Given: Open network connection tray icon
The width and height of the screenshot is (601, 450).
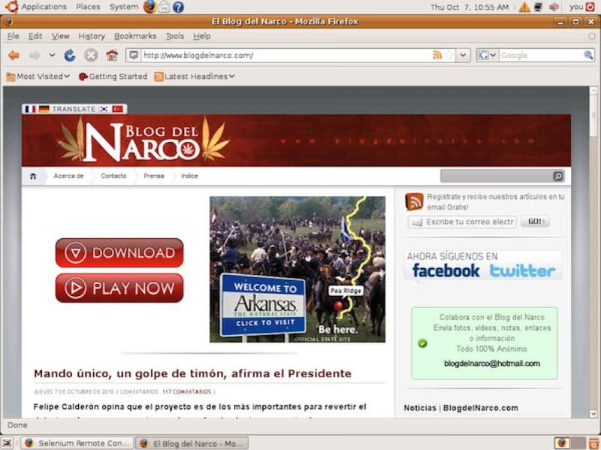Looking at the screenshot, I should tap(539, 7).
